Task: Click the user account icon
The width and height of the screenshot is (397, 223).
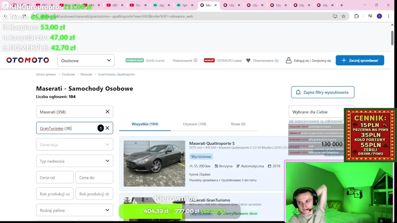Action: pyautogui.click(x=288, y=60)
